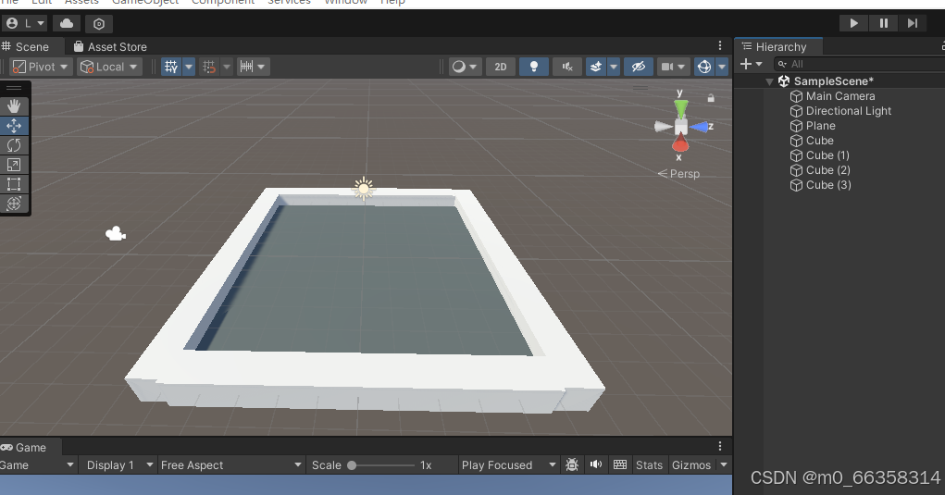Click the cloud collaboration icon
Screen dimensions: 945x495
(x=67, y=23)
